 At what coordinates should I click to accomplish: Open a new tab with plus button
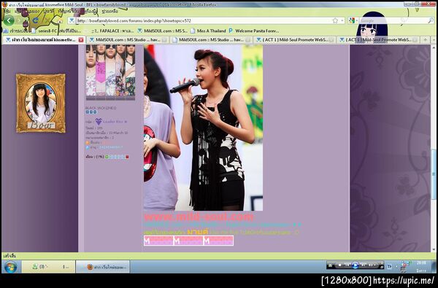[x=425, y=40]
